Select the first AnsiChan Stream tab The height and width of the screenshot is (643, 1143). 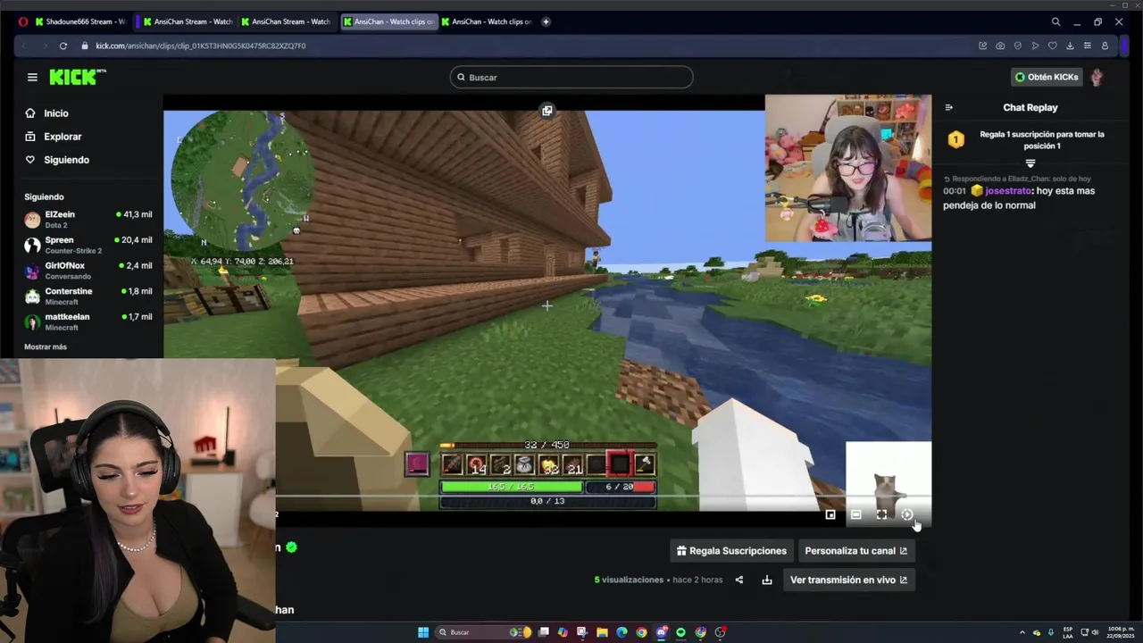click(187, 21)
